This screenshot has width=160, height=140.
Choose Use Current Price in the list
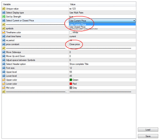coord(102,24)
